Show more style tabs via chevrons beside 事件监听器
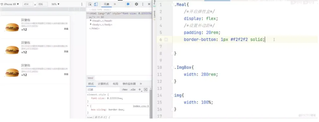This screenshot has height=122, width=319. point(141,84)
